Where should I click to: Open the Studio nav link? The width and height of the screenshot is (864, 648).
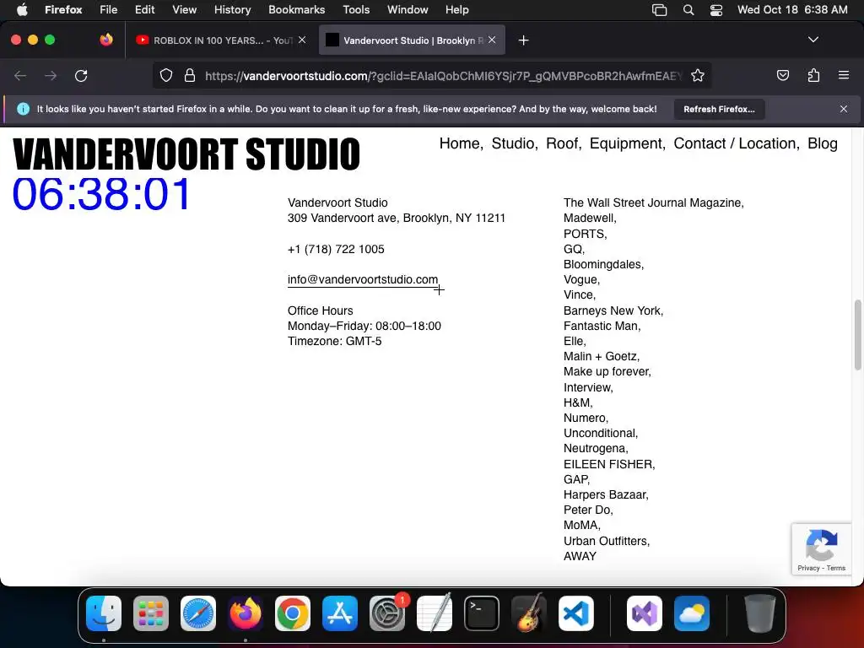click(x=512, y=143)
